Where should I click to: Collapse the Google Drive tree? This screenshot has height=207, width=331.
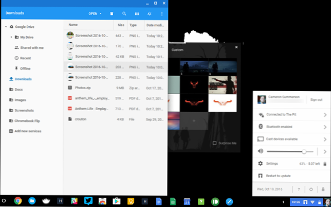[6, 27]
